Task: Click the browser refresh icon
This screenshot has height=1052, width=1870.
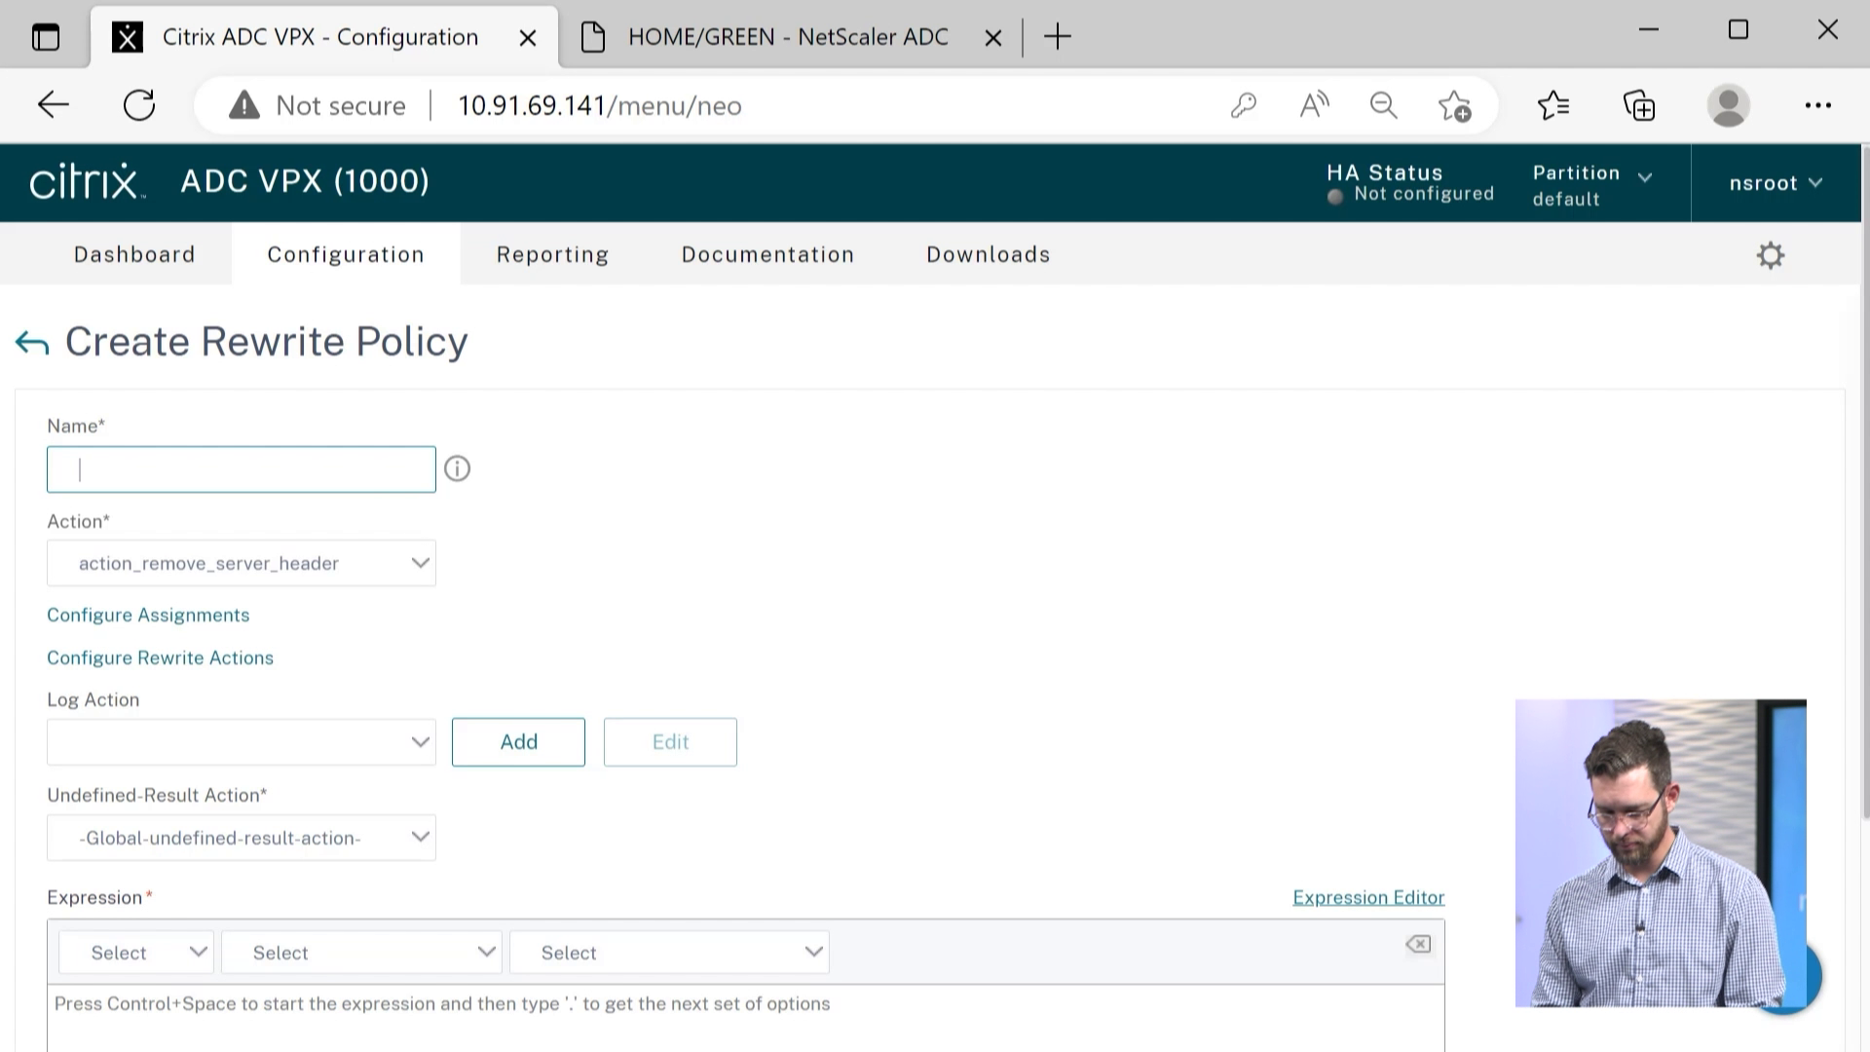Action: (x=139, y=105)
